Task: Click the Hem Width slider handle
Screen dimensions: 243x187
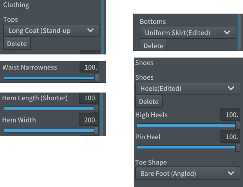Action: pos(96,130)
